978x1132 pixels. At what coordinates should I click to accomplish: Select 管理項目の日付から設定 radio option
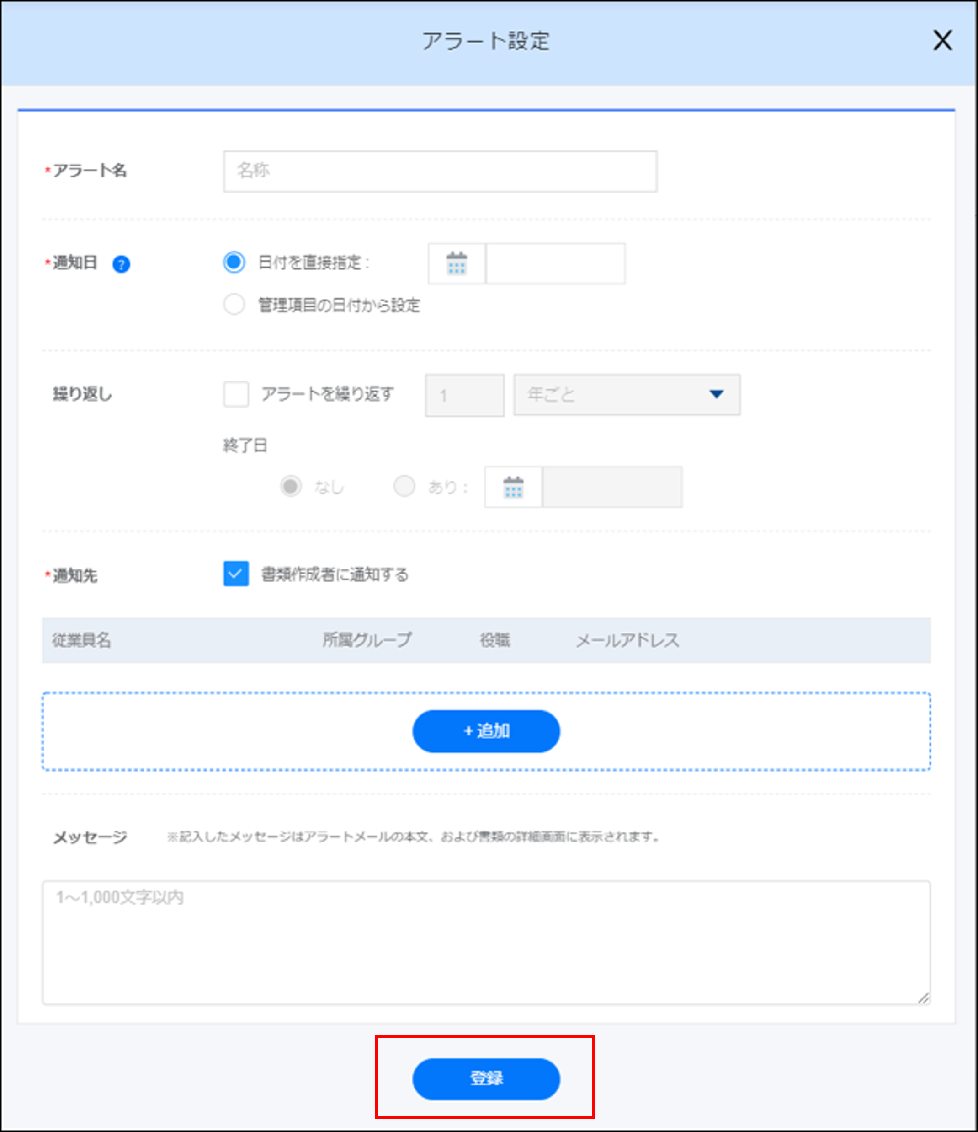coord(234,304)
